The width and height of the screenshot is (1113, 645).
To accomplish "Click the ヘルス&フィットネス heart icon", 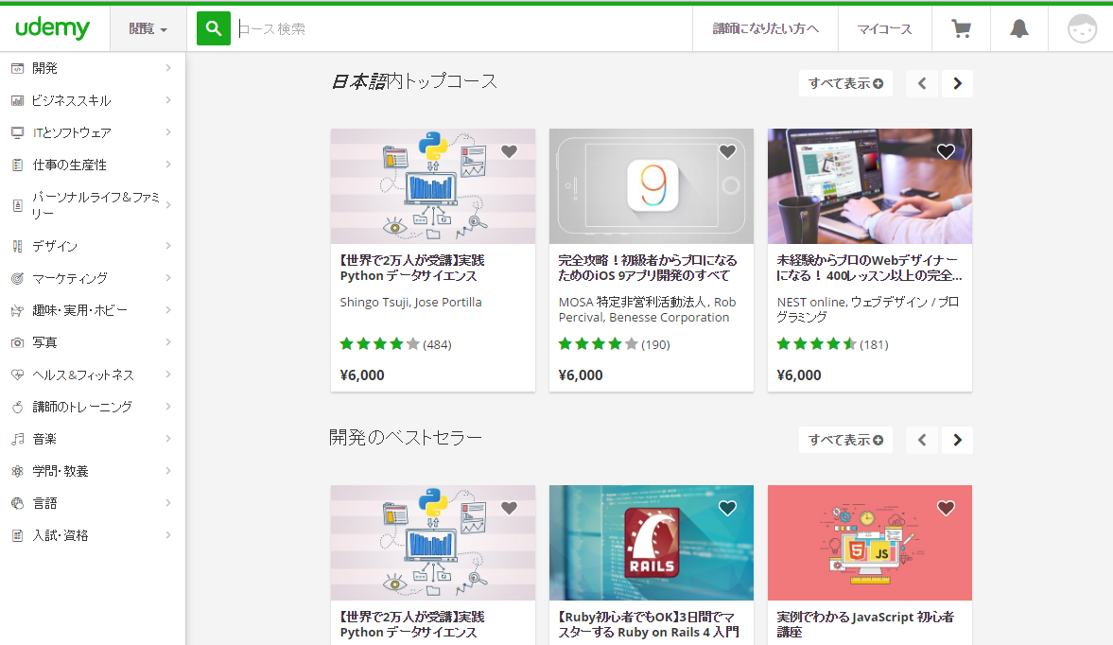I will click(x=18, y=375).
